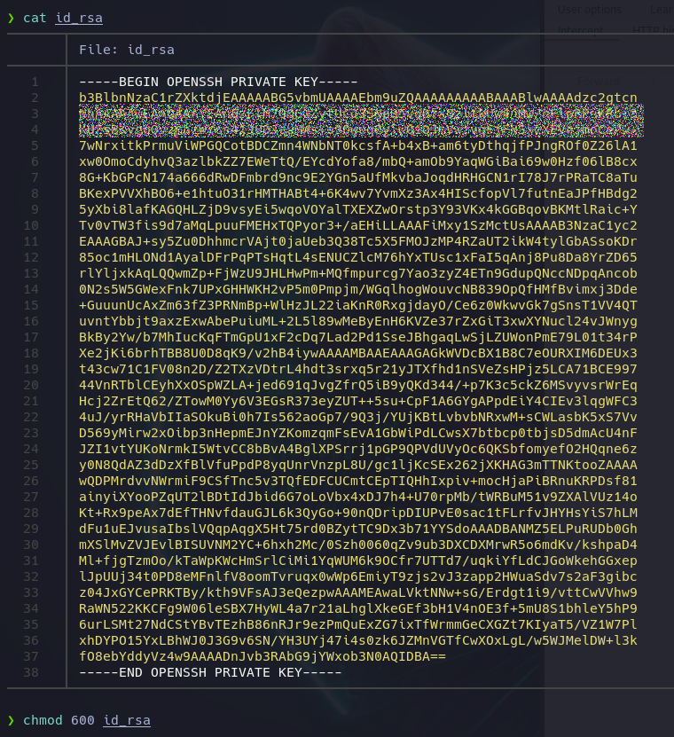The width and height of the screenshot is (674, 737).
Task: Click the 600 permission argument
Action: 82,720
